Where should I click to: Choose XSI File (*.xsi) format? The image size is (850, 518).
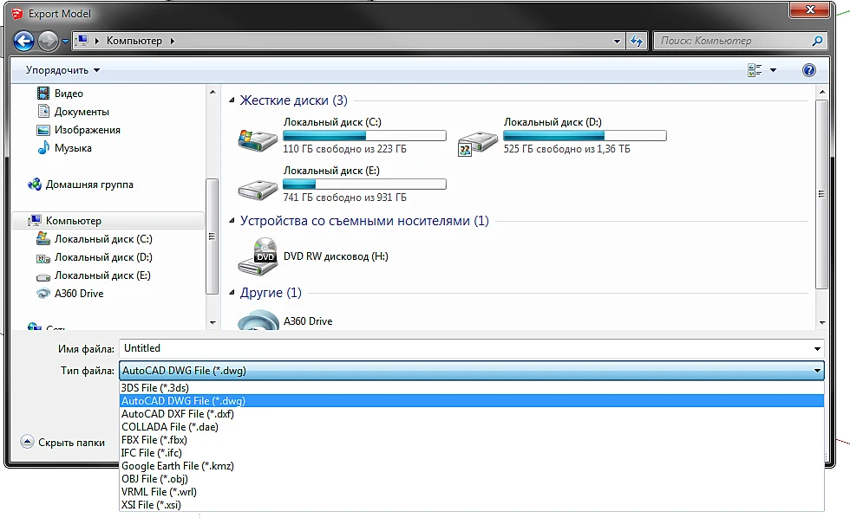click(x=472, y=504)
